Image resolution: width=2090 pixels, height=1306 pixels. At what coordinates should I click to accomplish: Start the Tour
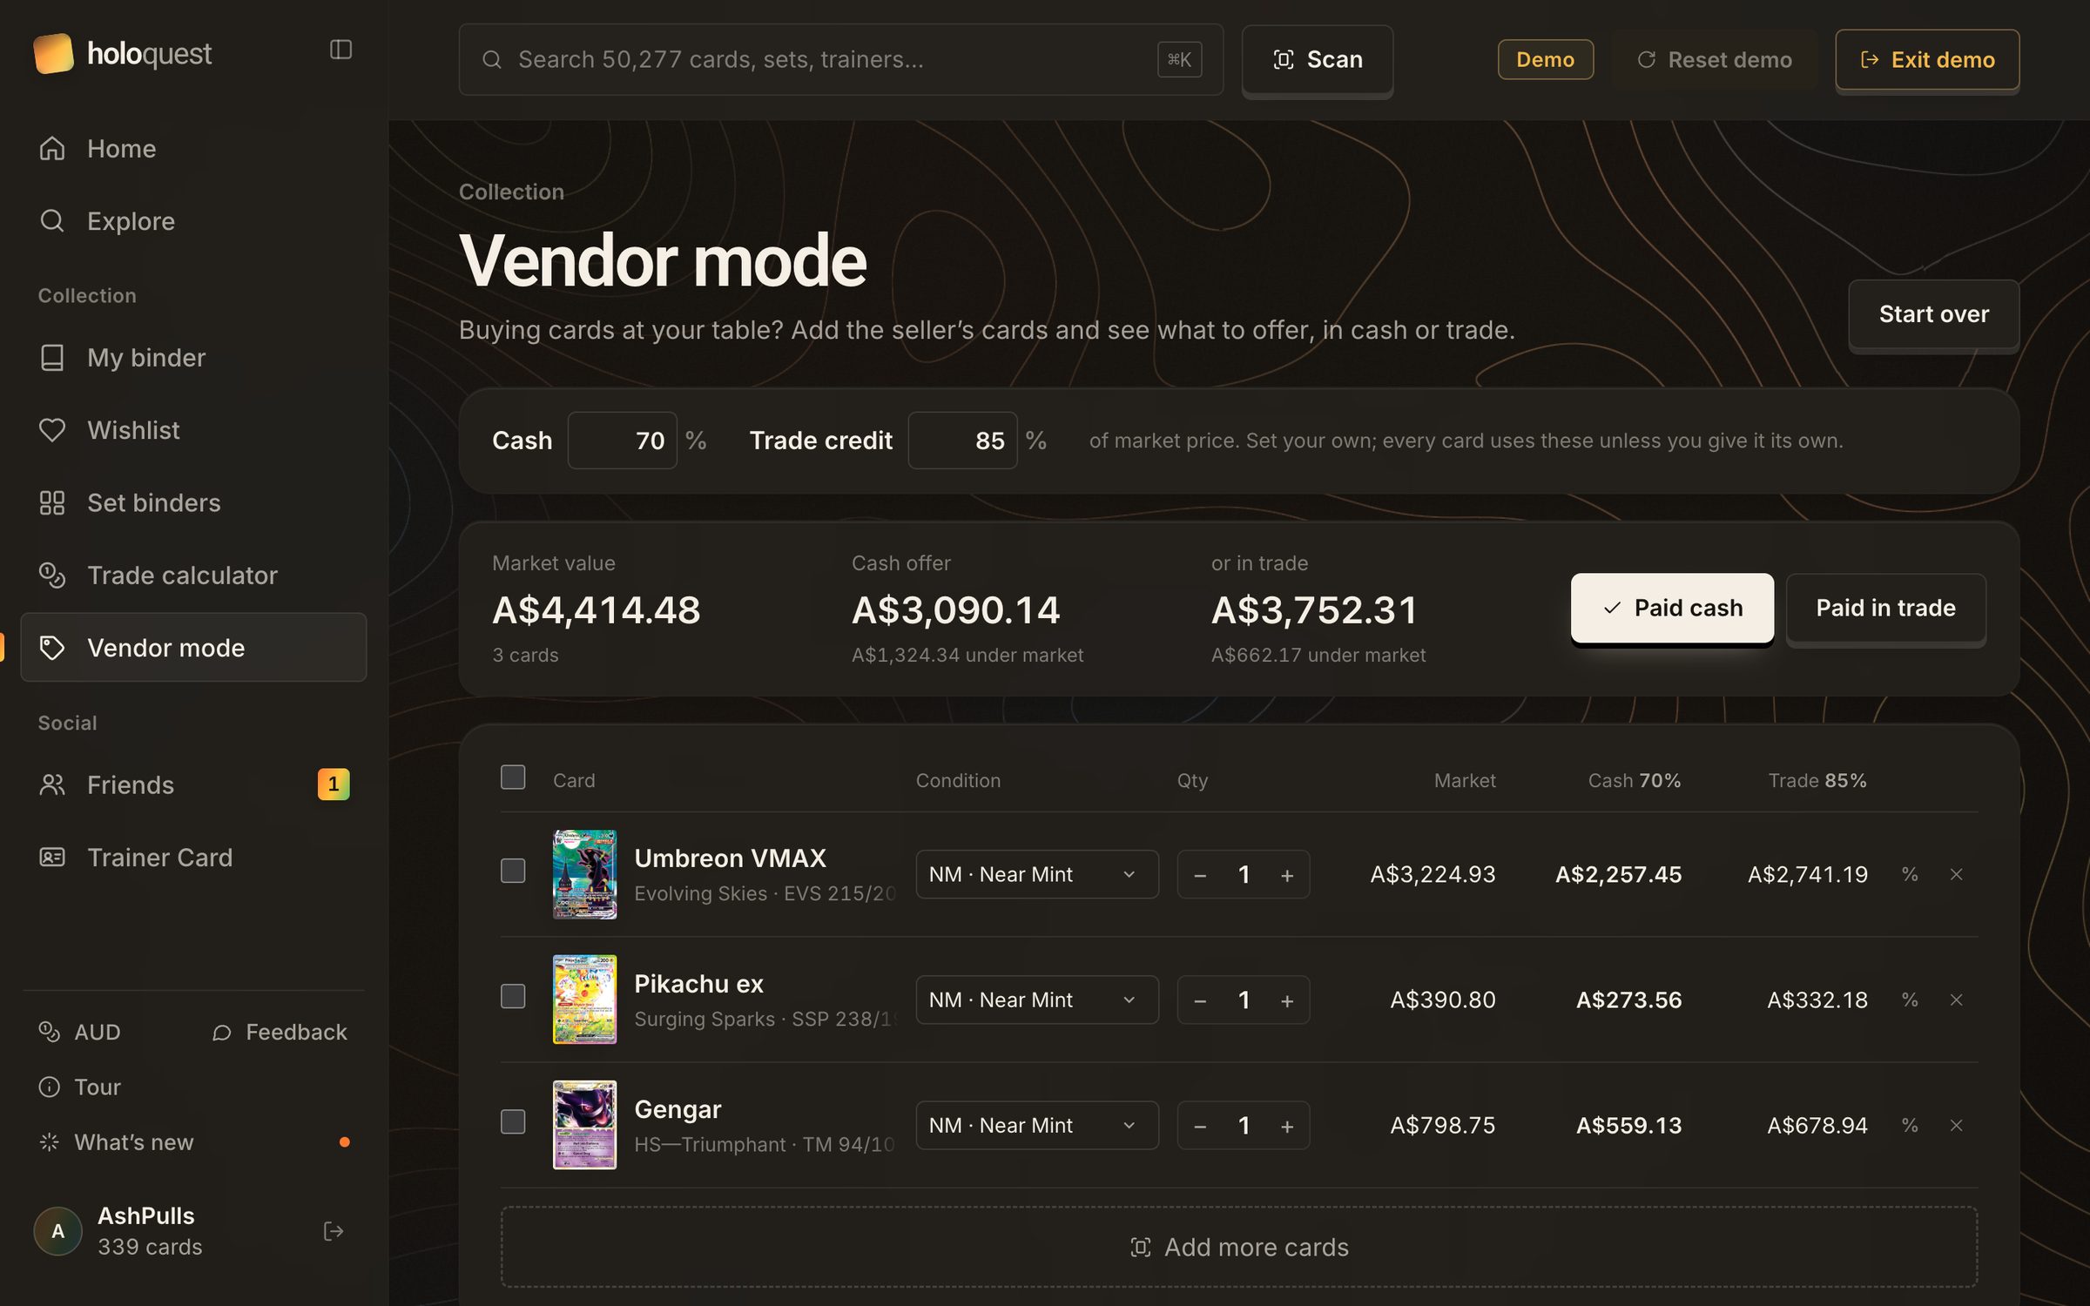pyautogui.click(x=79, y=1087)
